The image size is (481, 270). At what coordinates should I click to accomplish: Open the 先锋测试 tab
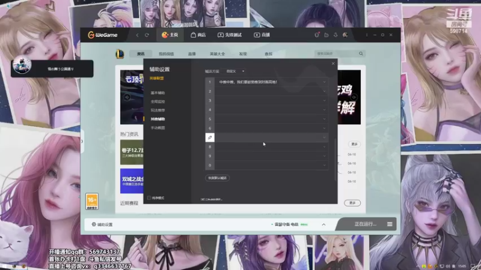(x=230, y=35)
